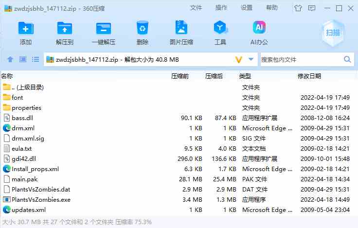Select the PlantsVsZombies.exe file
The width and height of the screenshot is (358, 228).
(179, 200)
